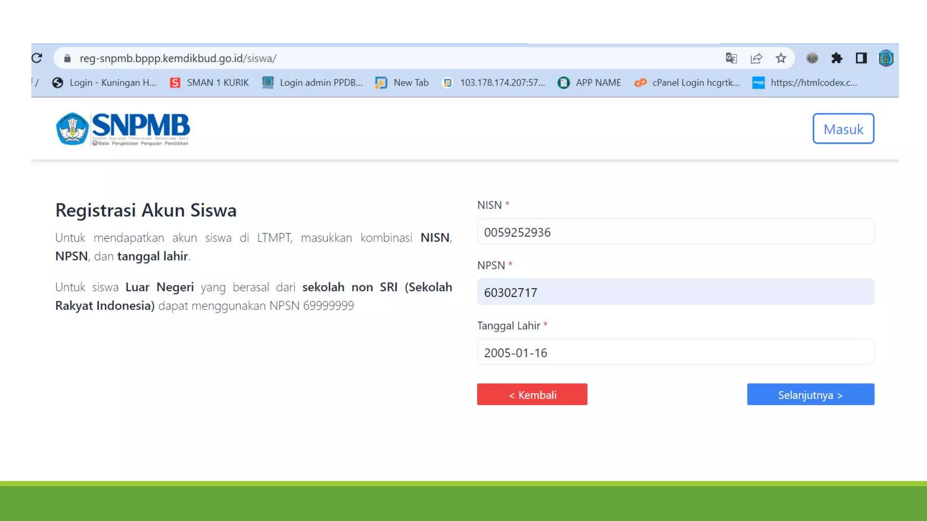Click the Tanggal Lahir date field

click(675, 352)
